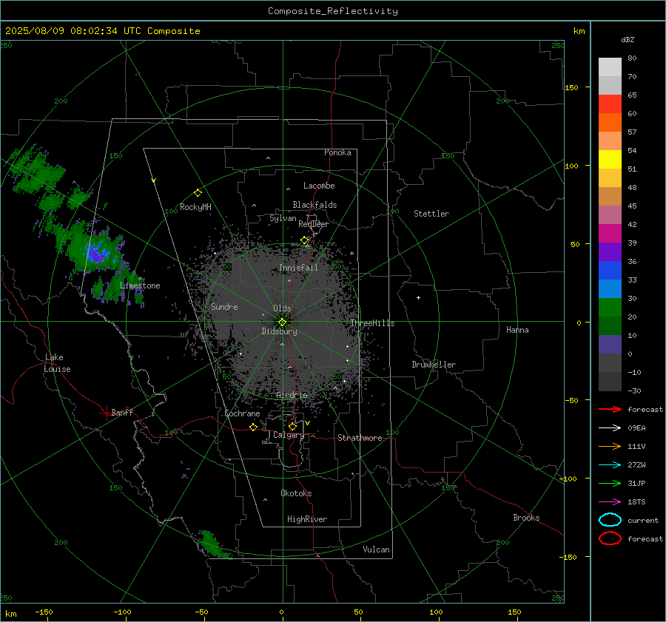Click the yellow radar site diamond at Didsbury
The width and height of the screenshot is (666, 622).
[x=282, y=322]
